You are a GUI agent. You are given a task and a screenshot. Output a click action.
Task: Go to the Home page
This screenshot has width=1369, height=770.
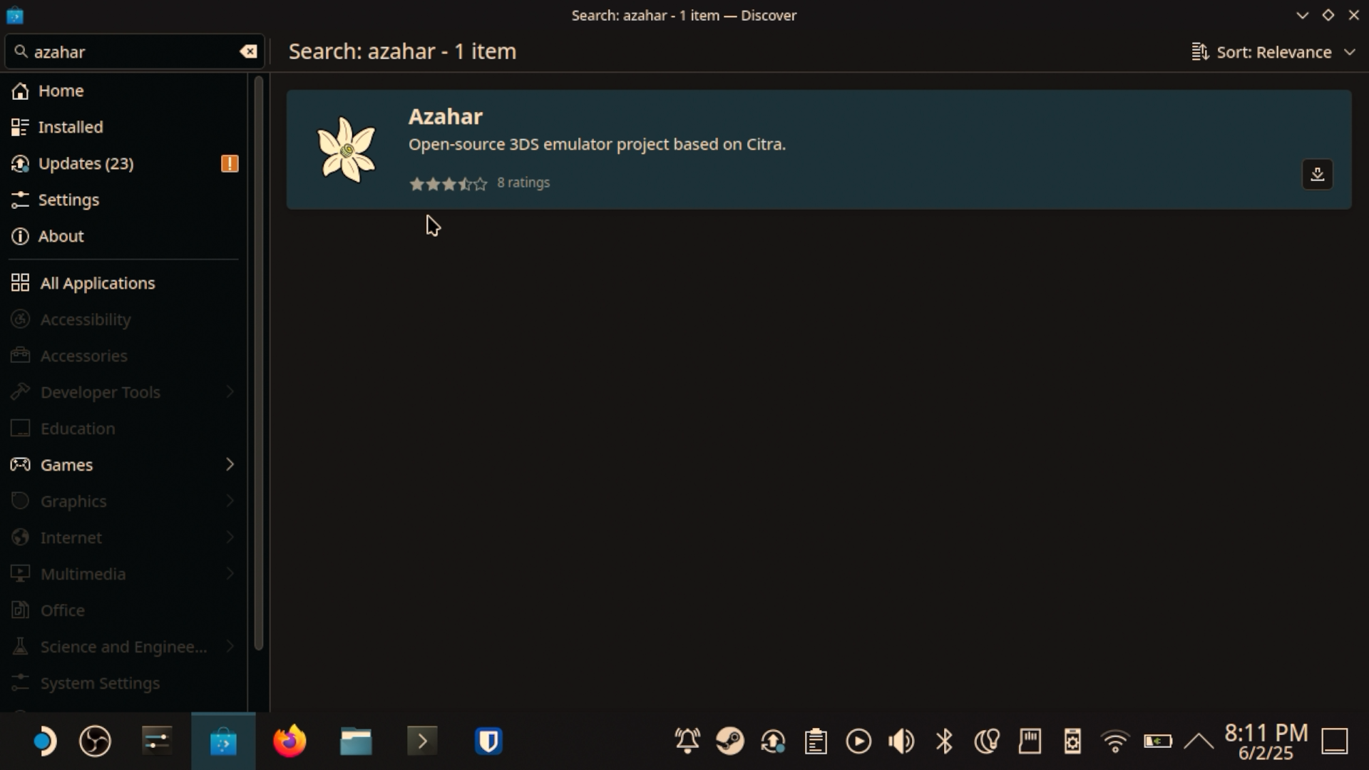(123, 91)
